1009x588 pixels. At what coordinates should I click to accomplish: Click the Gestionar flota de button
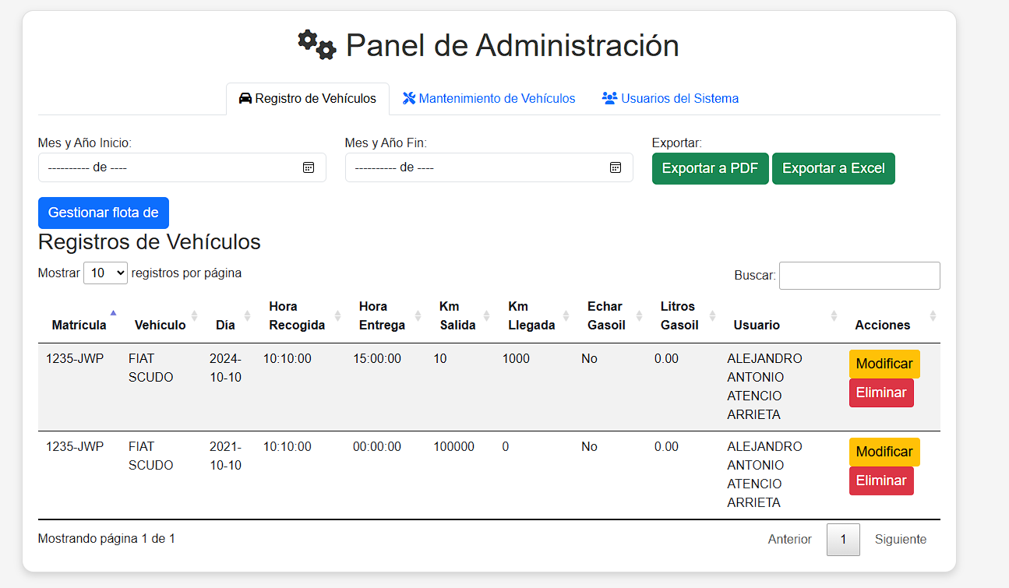pyautogui.click(x=103, y=213)
